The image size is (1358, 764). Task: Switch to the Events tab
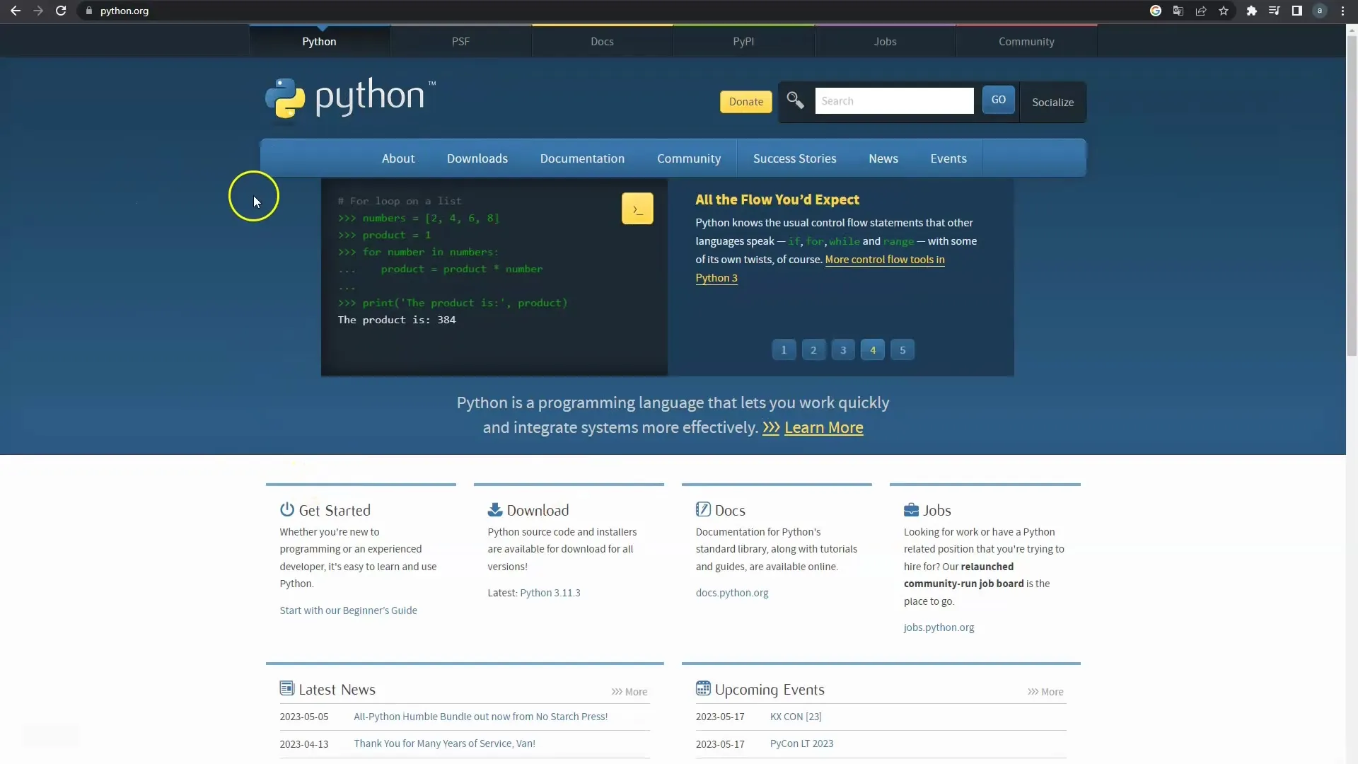tap(948, 158)
